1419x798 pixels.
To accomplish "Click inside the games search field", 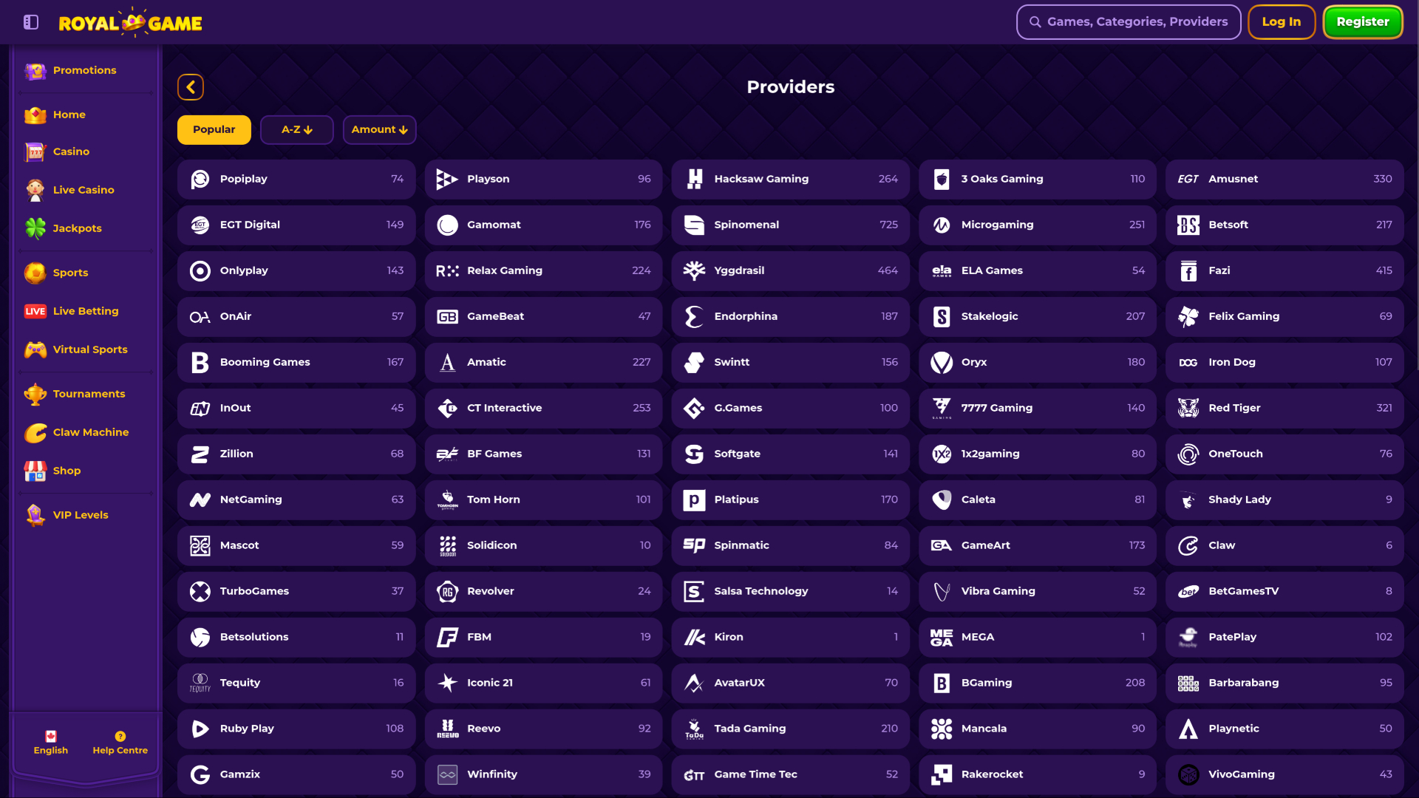I will click(1128, 21).
